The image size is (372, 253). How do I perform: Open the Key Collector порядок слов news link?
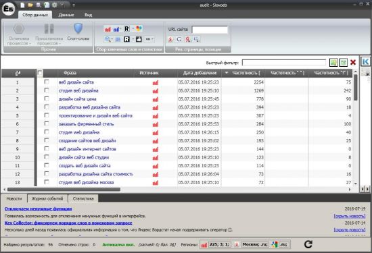68,223
